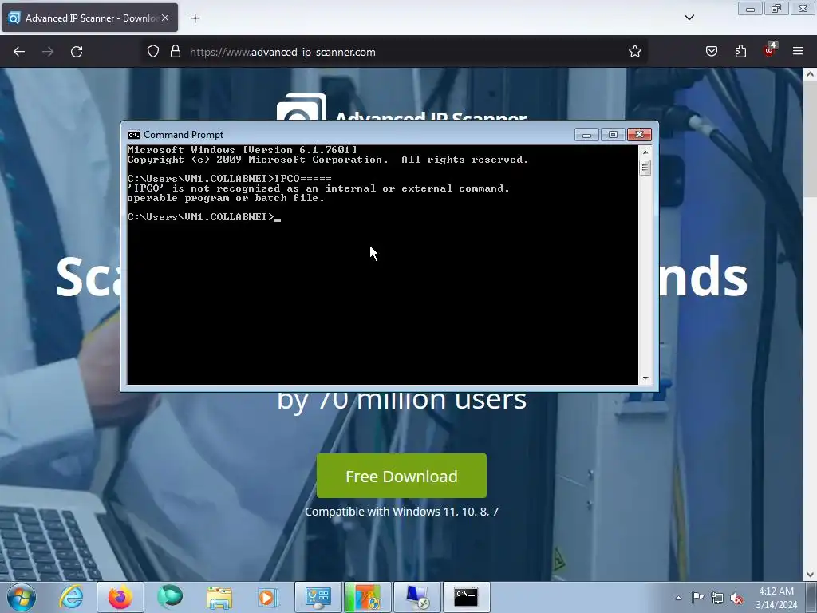Close the Command Prompt window
This screenshot has height=613, width=817.
click(x=639, y=135)
